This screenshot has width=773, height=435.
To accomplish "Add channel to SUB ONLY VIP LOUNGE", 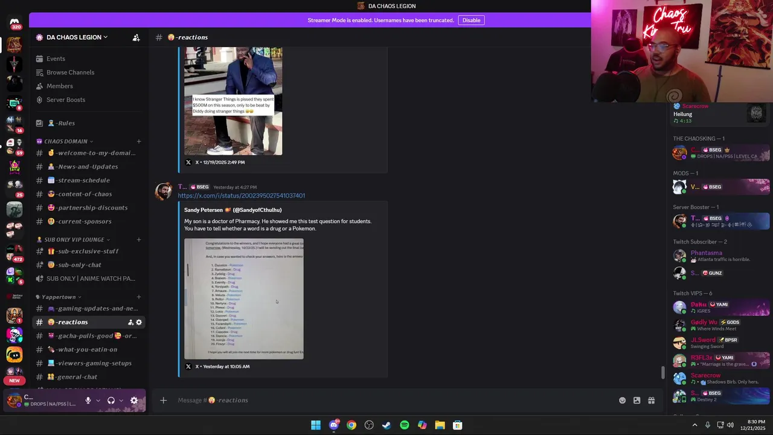I will coord(139,240).
